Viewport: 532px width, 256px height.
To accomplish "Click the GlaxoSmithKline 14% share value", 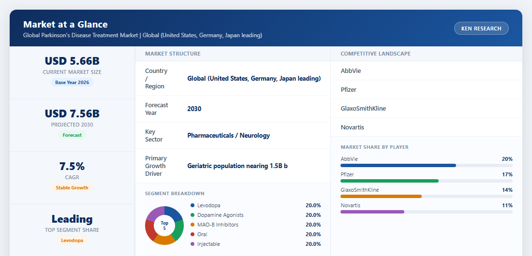I will click(507, 190).
